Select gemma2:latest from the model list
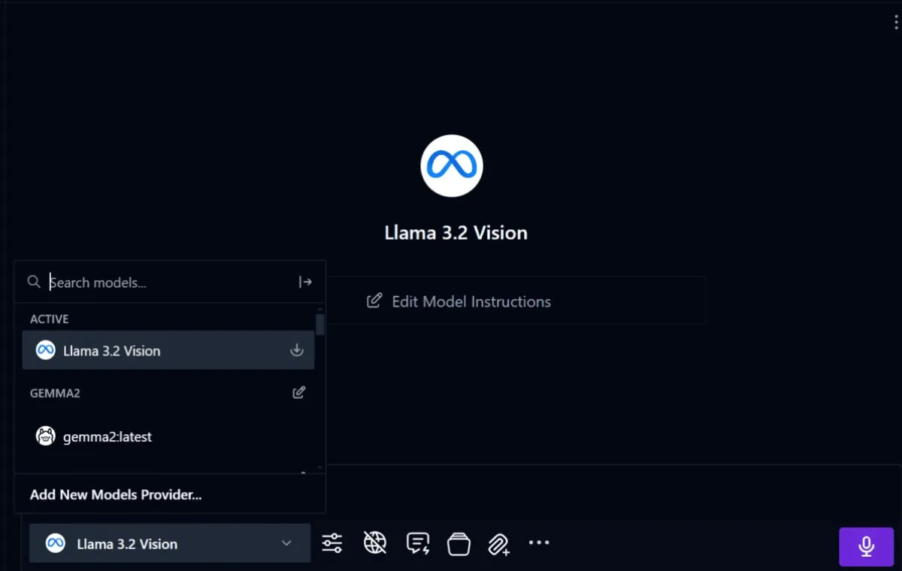The image size is (902, 571). (x=168, y=436)
